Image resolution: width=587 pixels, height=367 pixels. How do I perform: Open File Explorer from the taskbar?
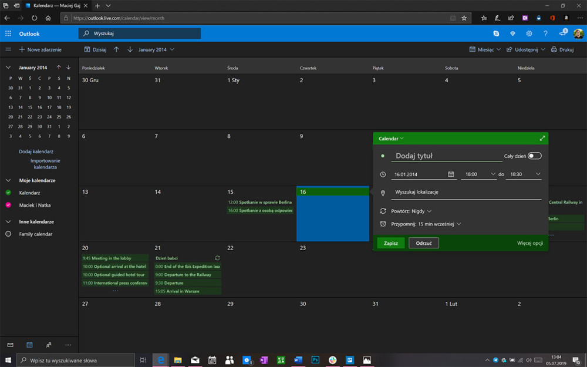pyautogui.click(x=178, y=360)
